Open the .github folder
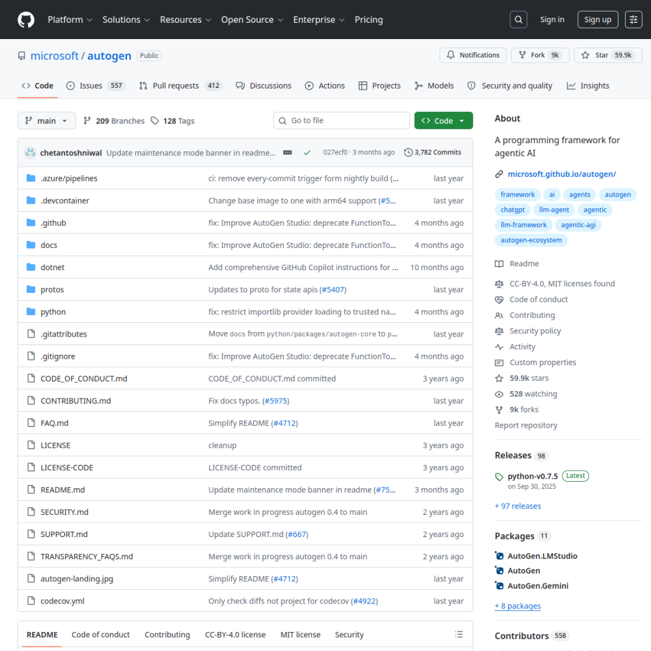The image size is (651, 651). (x=53, y=223)
